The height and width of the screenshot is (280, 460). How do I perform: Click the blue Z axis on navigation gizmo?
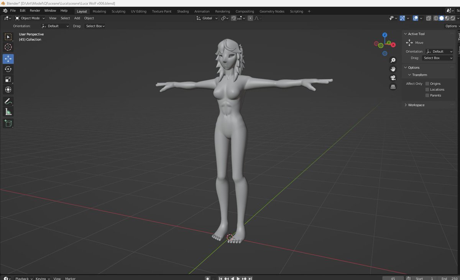pos(385,35)
